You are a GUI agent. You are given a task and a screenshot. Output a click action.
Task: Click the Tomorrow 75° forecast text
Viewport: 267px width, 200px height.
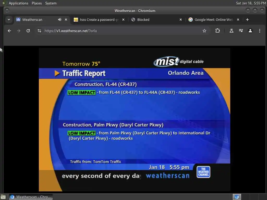pyautogui.click(x=81, y=64)
